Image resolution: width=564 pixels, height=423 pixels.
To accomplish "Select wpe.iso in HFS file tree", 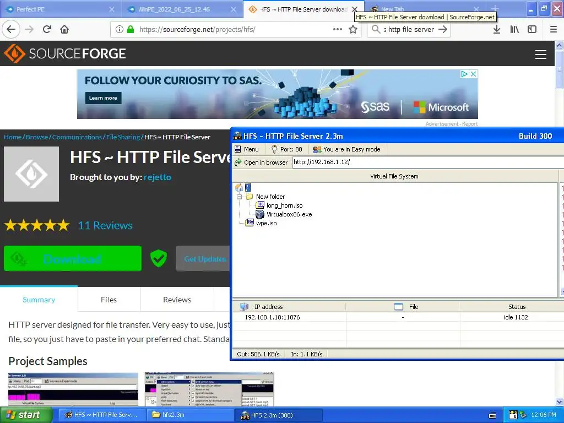I will 266,223.
